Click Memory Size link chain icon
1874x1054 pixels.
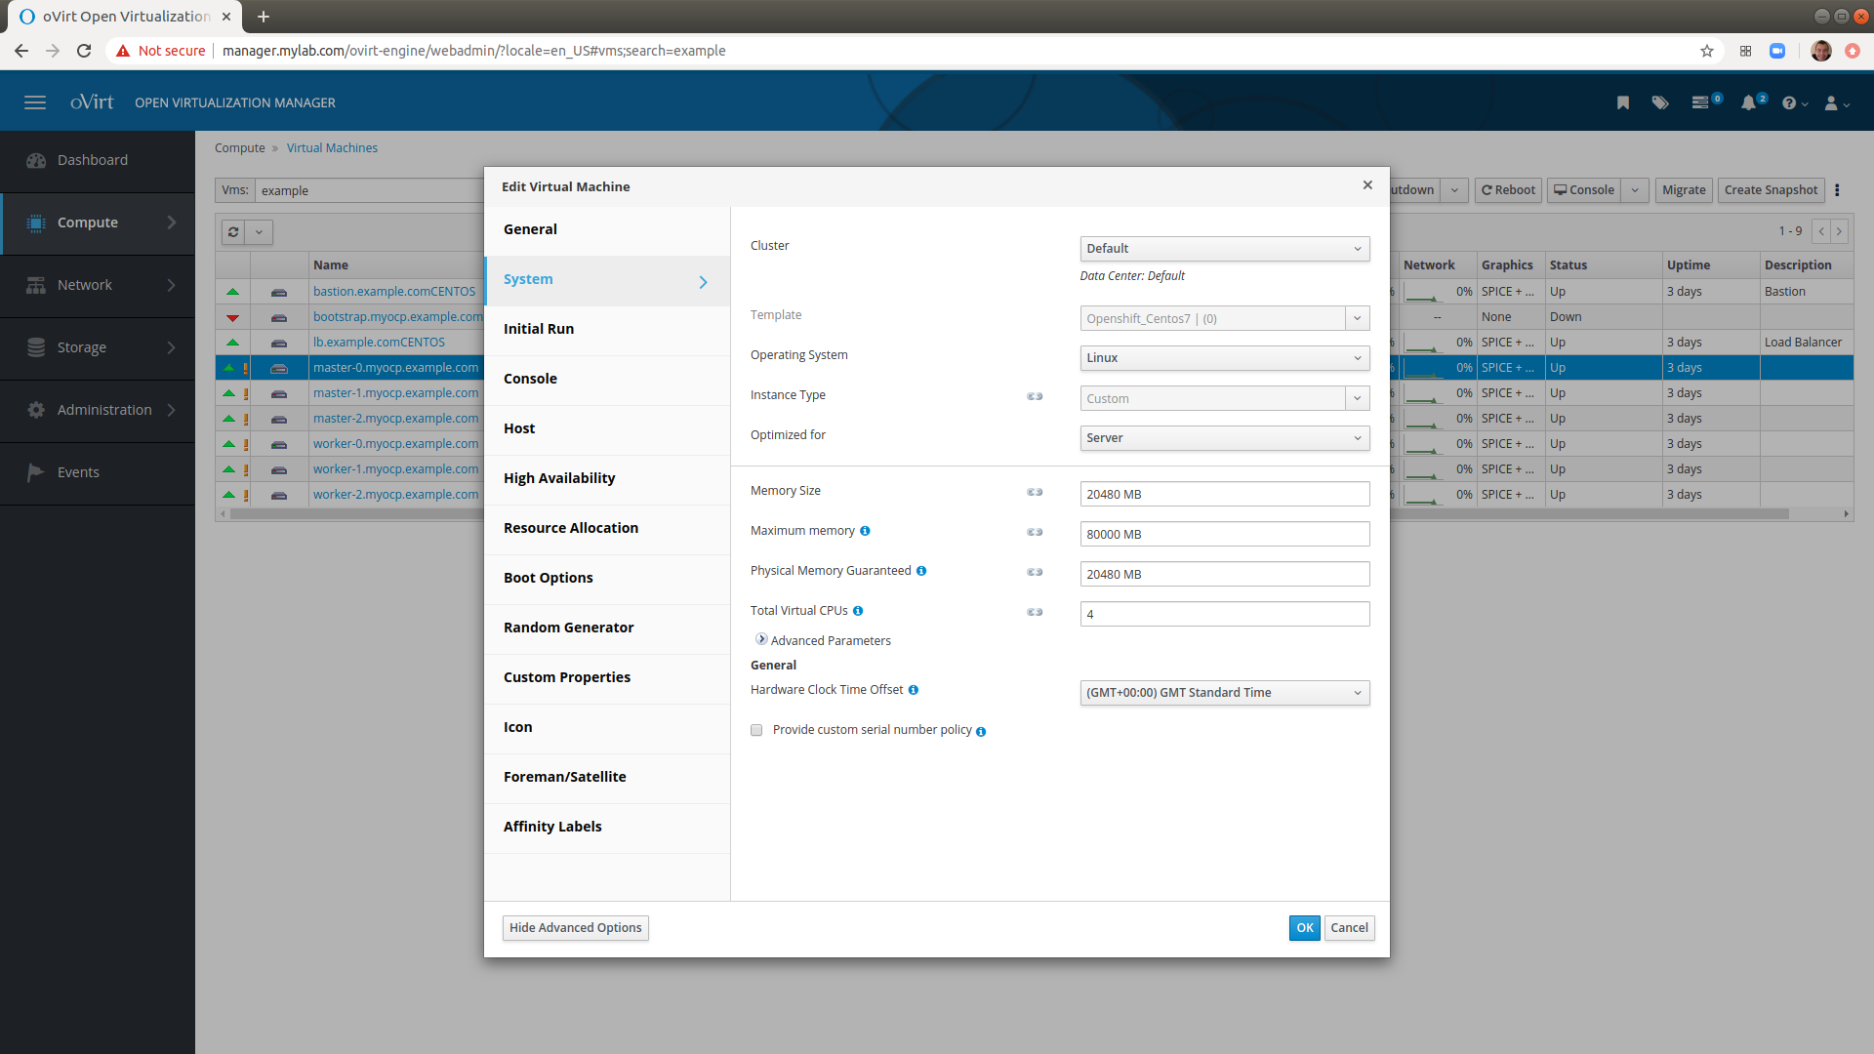[1035, 492]
